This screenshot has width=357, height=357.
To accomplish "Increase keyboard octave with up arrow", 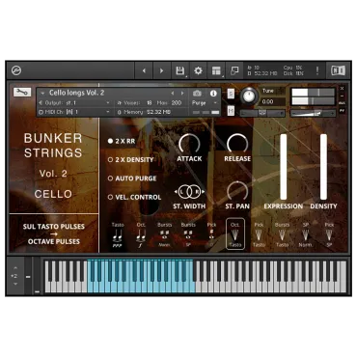I will tap(15, 267).
